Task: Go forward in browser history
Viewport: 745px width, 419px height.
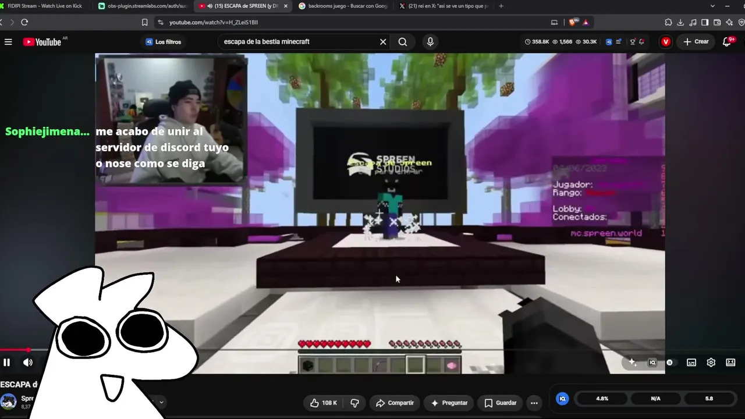Action: [x=11, y=22]
